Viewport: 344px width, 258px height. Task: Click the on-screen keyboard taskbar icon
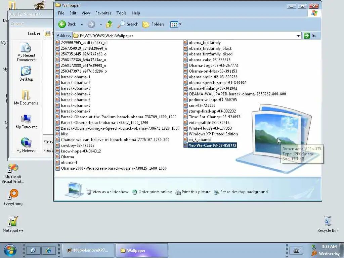click(x=296, y=250)
